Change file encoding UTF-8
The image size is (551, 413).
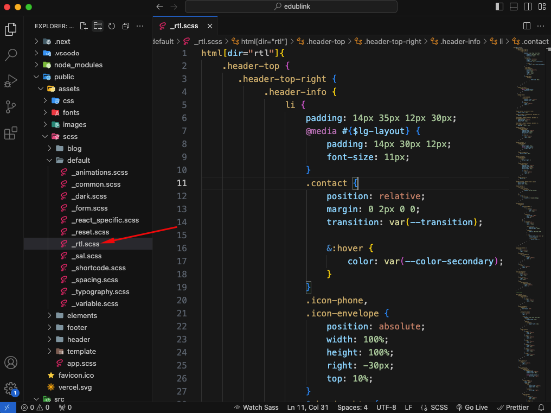pos(386,408)
